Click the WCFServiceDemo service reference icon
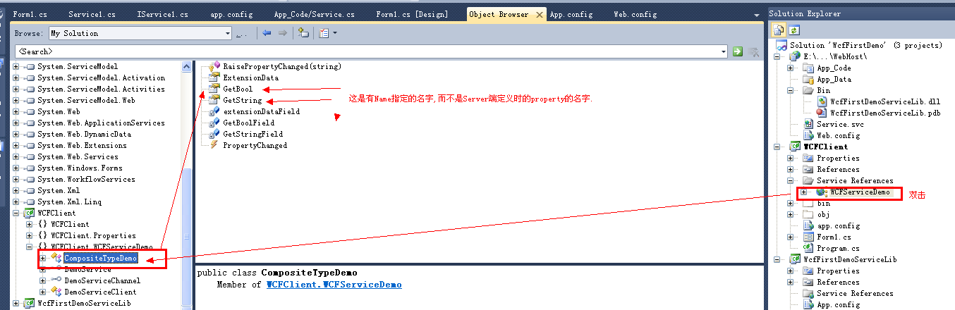 822,192
